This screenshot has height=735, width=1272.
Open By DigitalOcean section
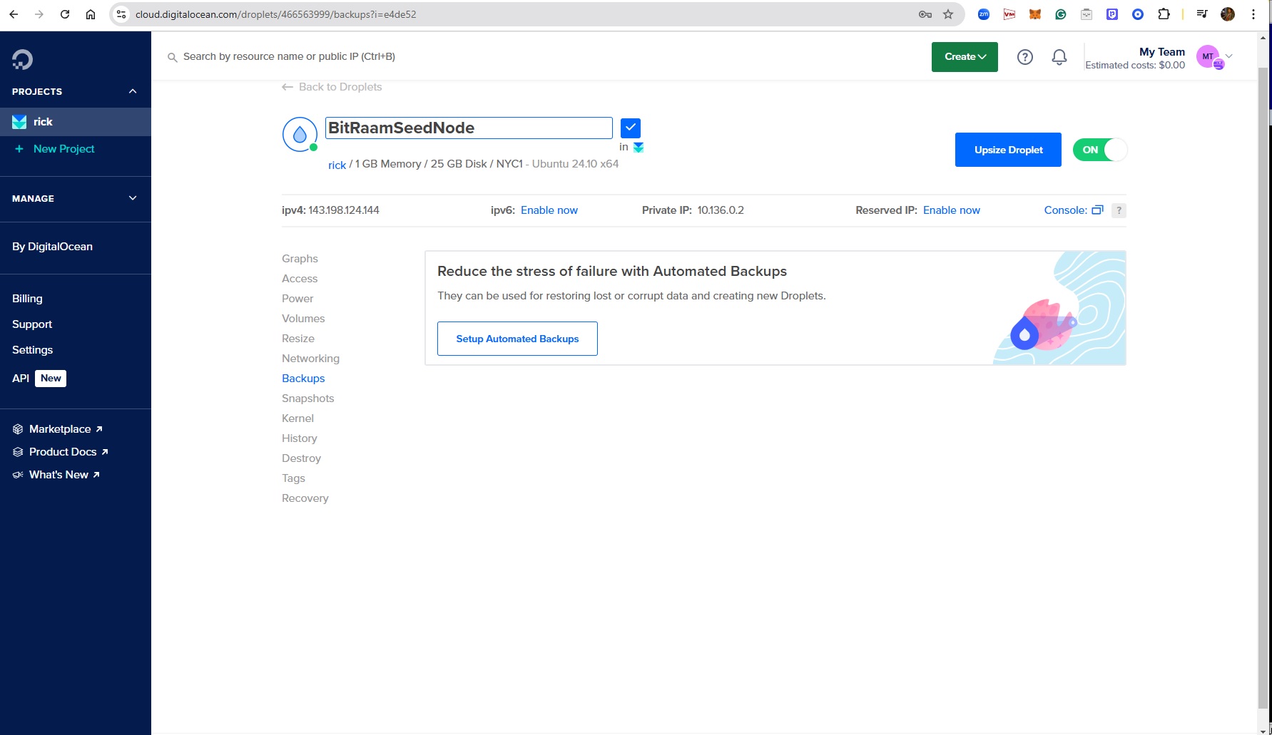pyautogui.click(x=52, y=247)
